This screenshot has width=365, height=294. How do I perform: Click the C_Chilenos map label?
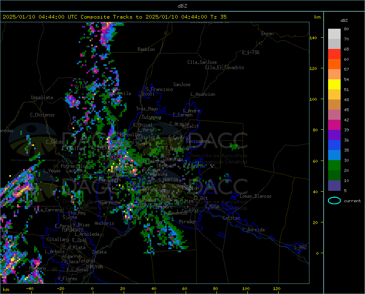pos(42,115)
